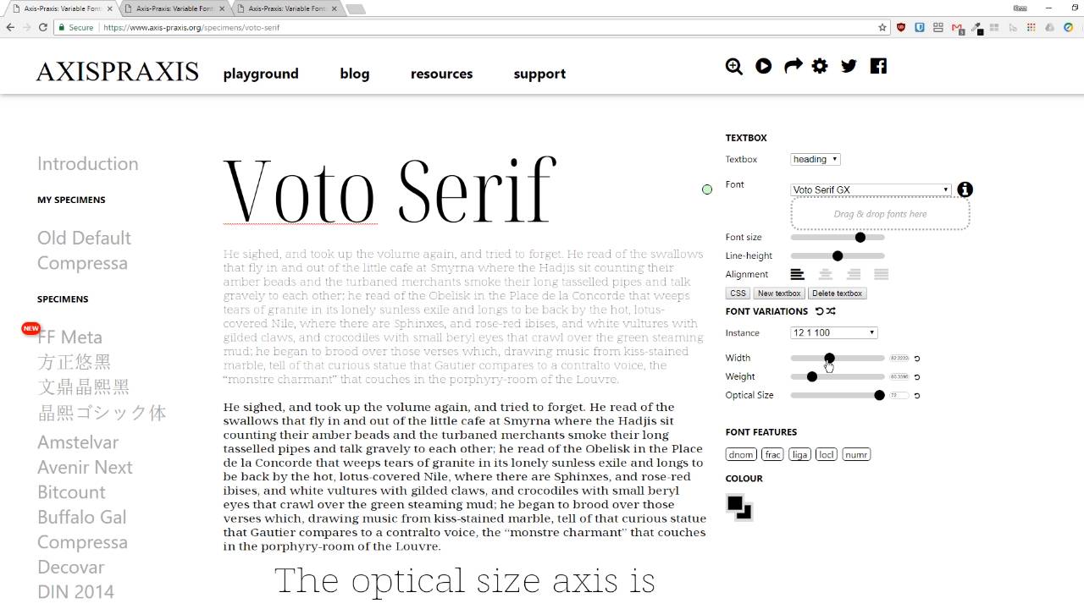The width and height of the screenshot is (1084, 609).
Task: Click the play animation icon
Action: click(764, 66)
